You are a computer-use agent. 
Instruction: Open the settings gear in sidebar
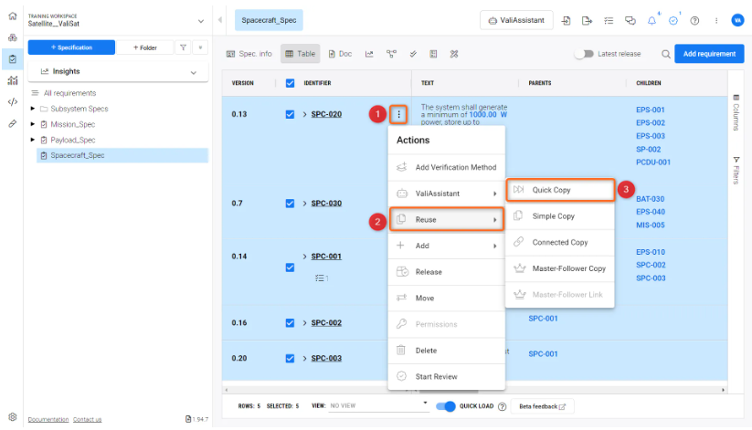[x=13, y=416]
